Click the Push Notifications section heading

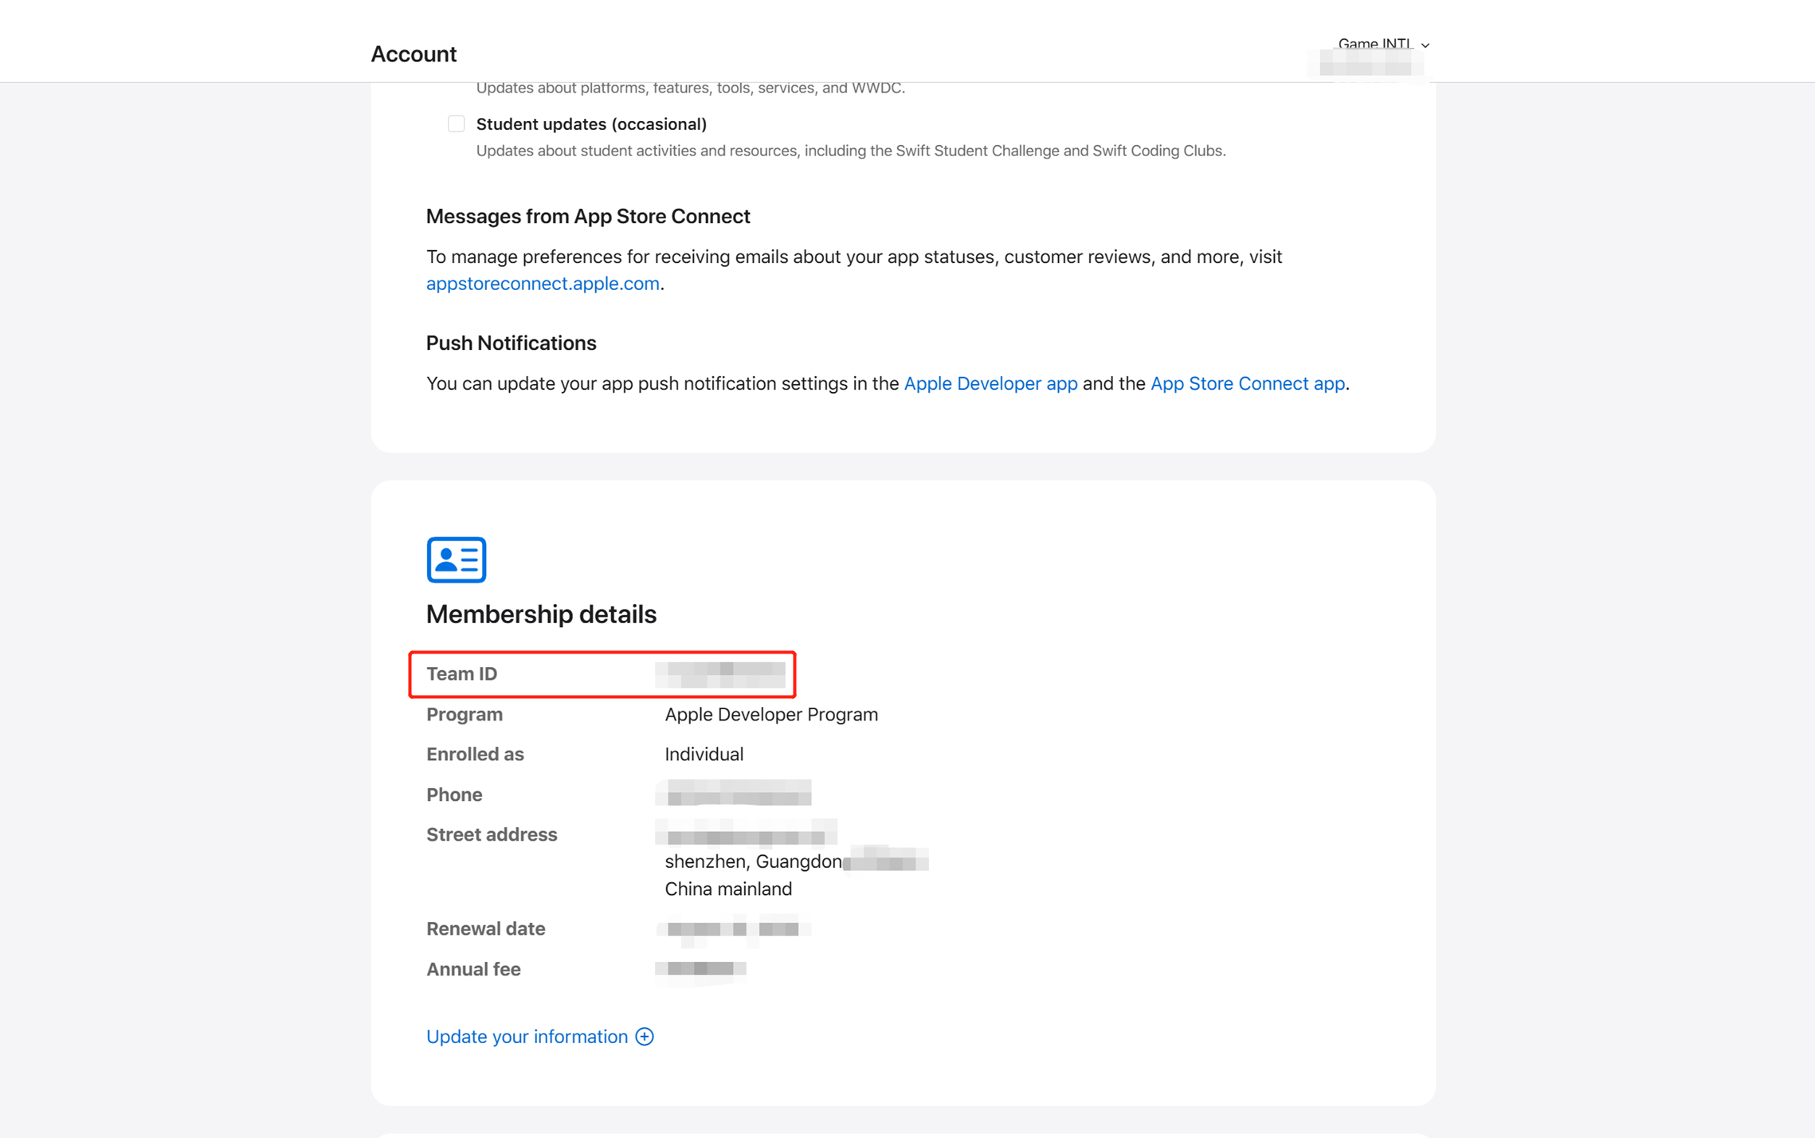tap(511, 343)
